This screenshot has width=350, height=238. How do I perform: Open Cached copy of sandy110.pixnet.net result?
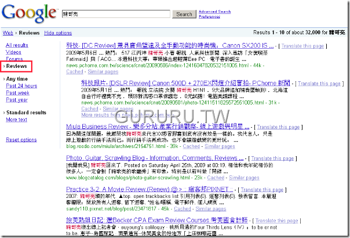[183, 209]
